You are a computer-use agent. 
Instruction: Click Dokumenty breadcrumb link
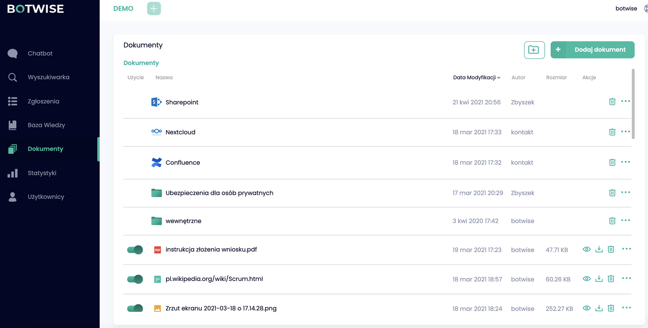point(141,63)
